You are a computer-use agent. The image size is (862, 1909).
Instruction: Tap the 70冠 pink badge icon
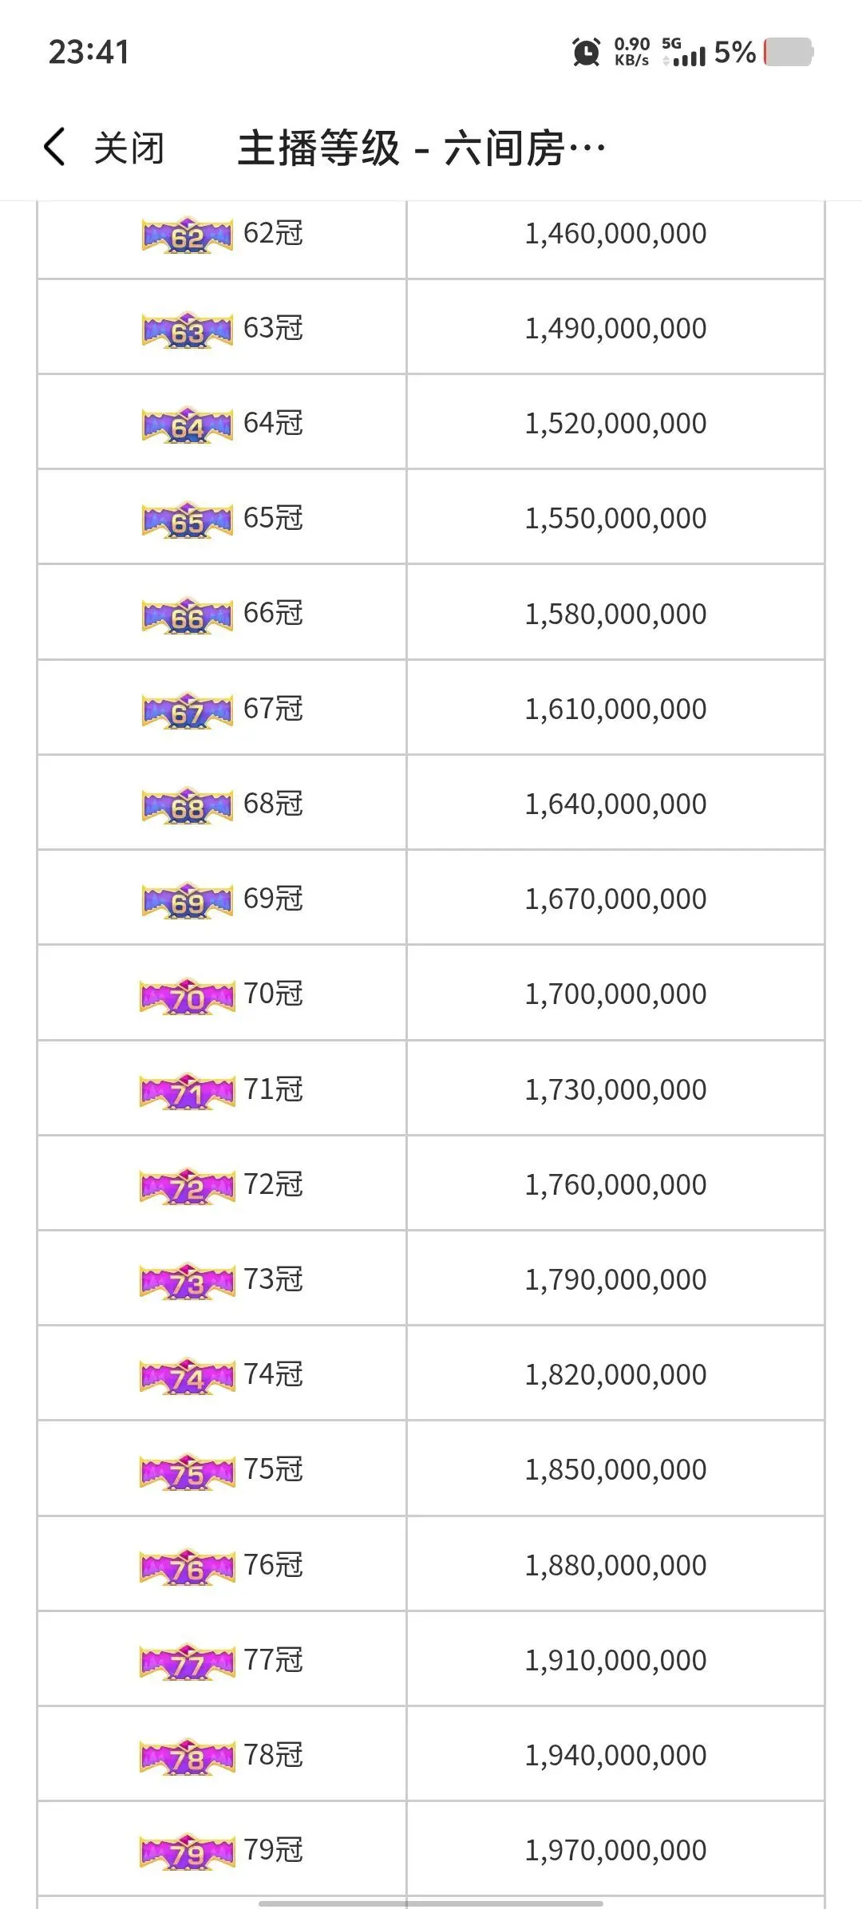(x=188, y=996)
